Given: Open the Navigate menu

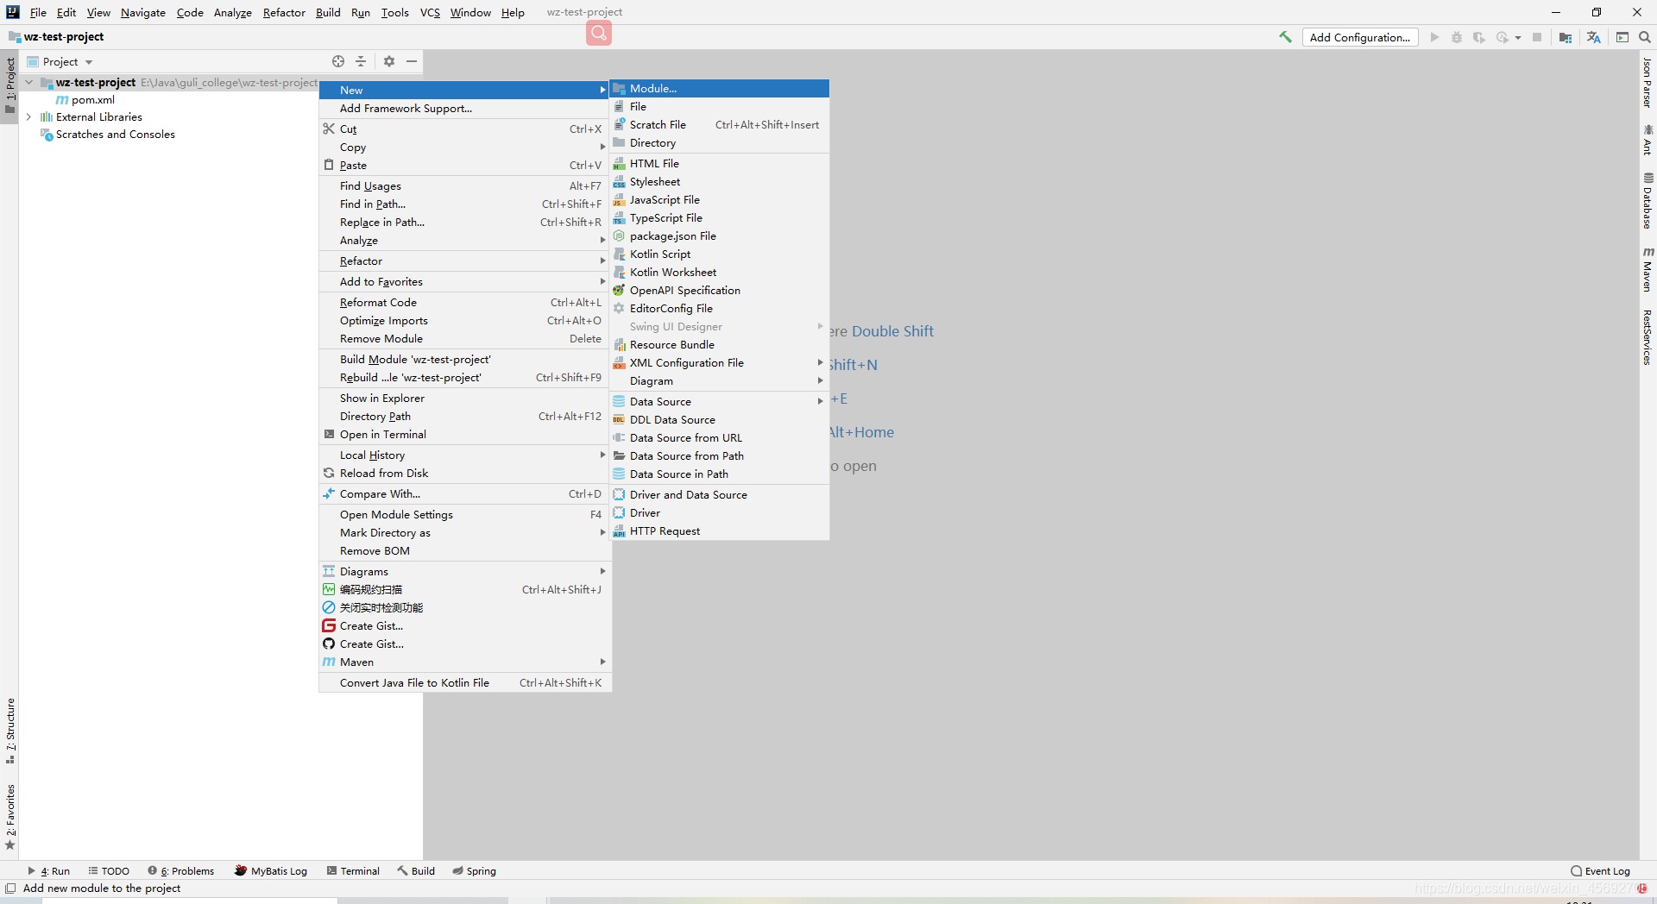Looking at the screenshot, I should pos(143,12).
